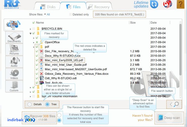Image resolution: width=187 pixels, height=127 pixels.
Task: Check the $RECYCLE.BIN folder checkbox
Action: 34,29
